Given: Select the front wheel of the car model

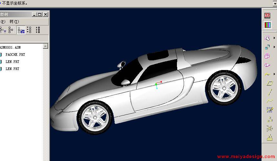Looking at the screenshot, I should 95,117.
